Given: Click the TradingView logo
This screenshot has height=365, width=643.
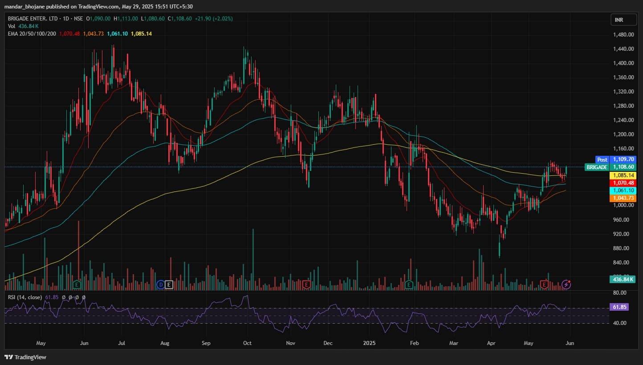Looking at the screenshot, I should [25, 357].
